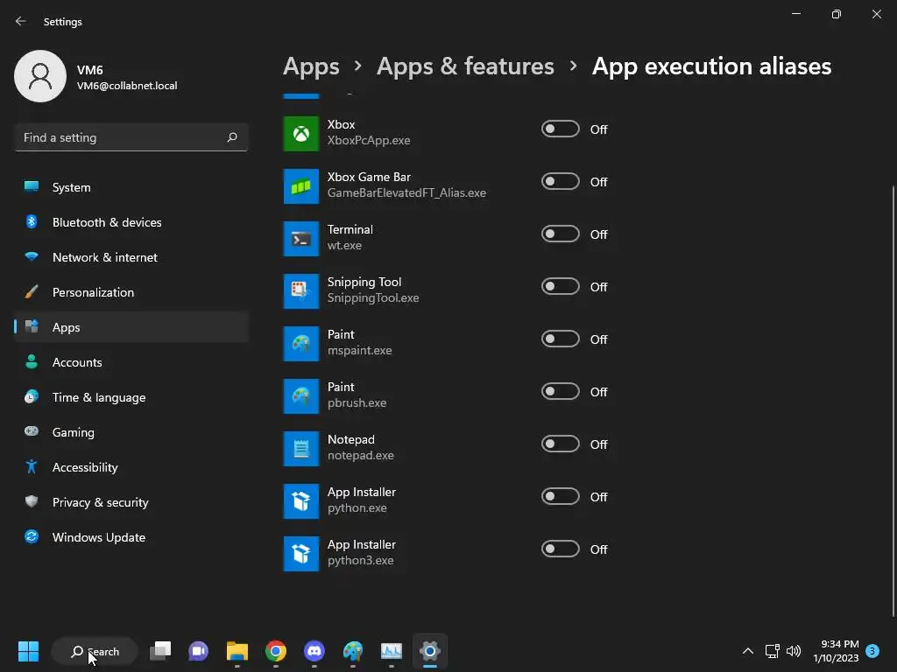Click the XboxPcApp.exe text
Viewport: 897px width, 672px height.
pyautogui.click(x=369, y=141)
